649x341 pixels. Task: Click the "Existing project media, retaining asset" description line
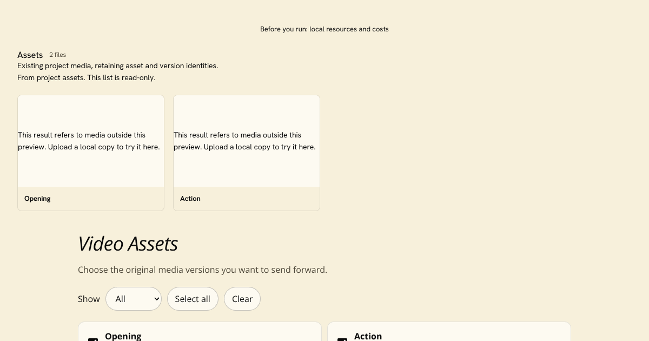(117, 65)
